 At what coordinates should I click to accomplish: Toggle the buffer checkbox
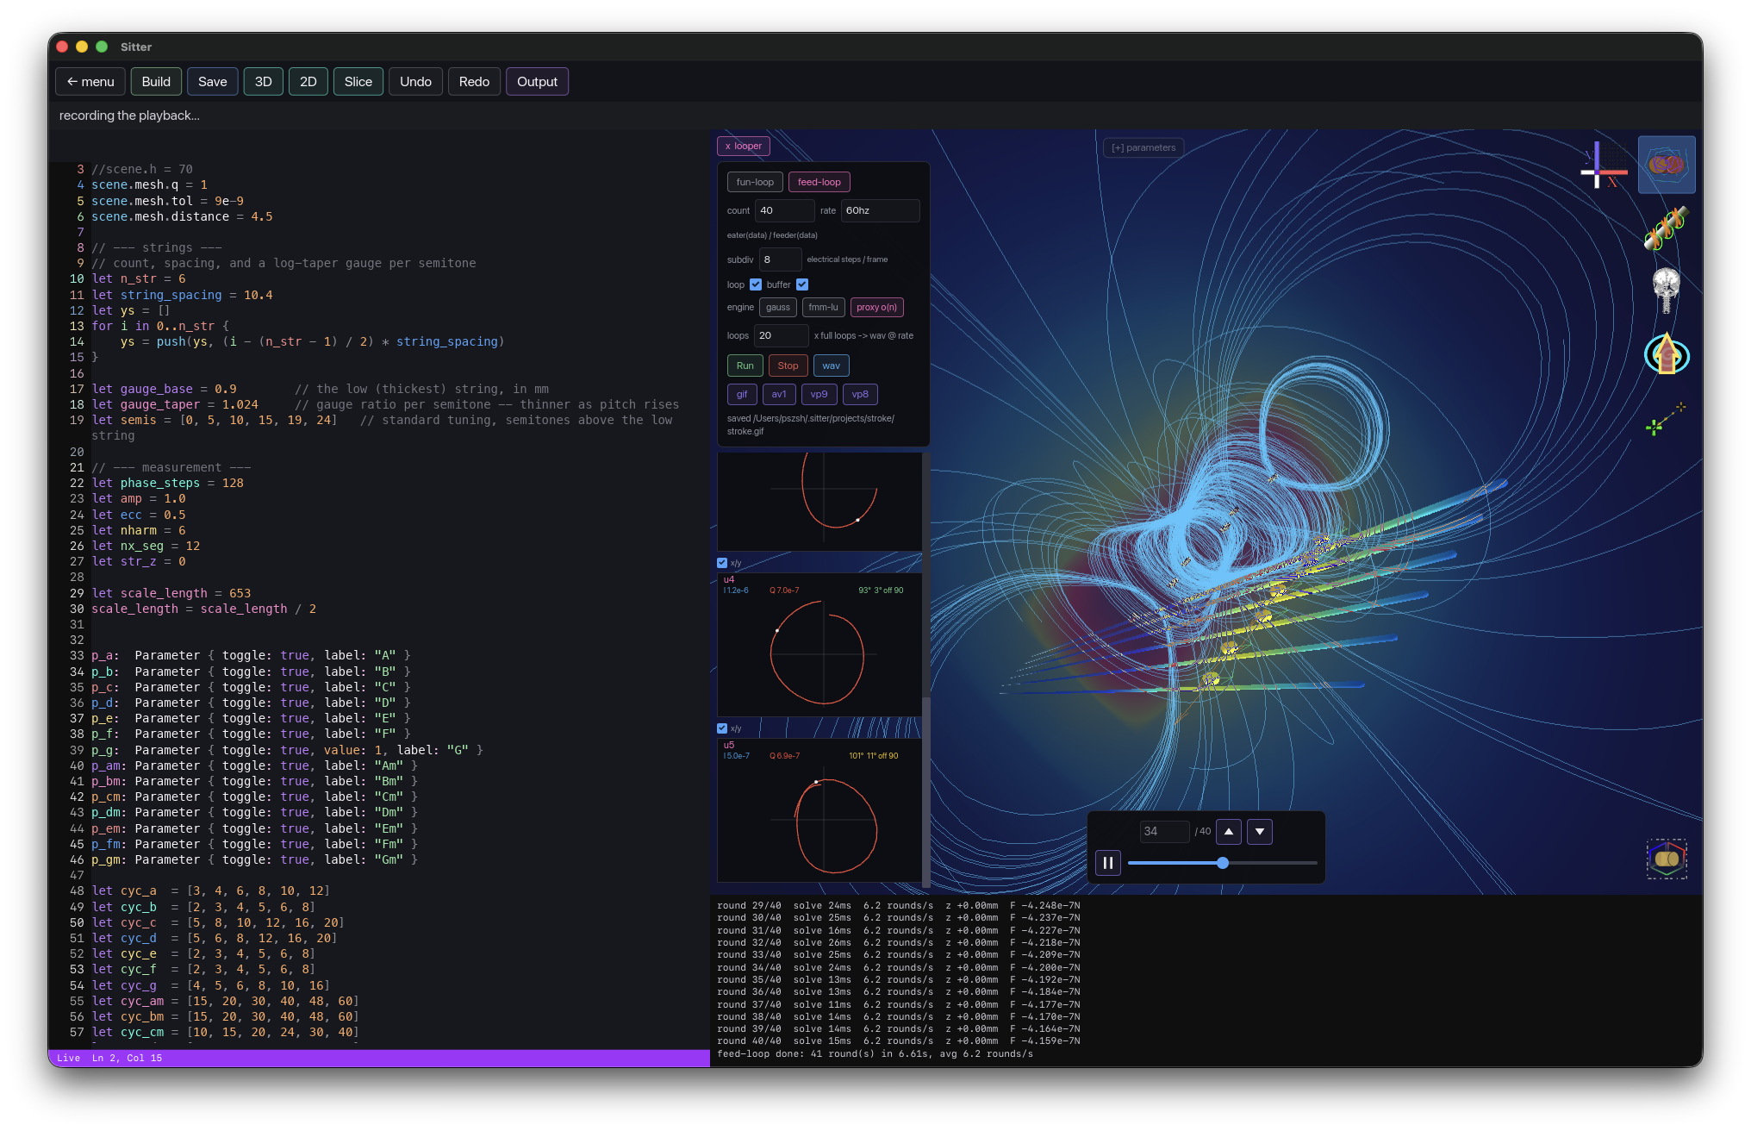[x=802, y=284]
